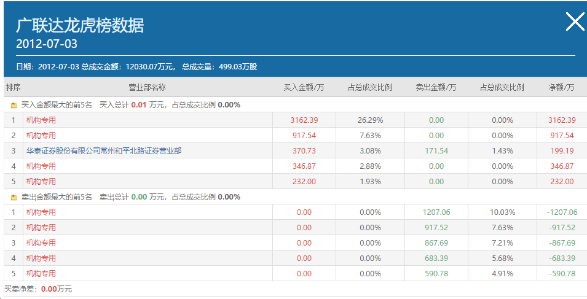Viewport: 587px width, 299px height.
Task: Click the 净额/万 column header
Action: coord(561,87)
